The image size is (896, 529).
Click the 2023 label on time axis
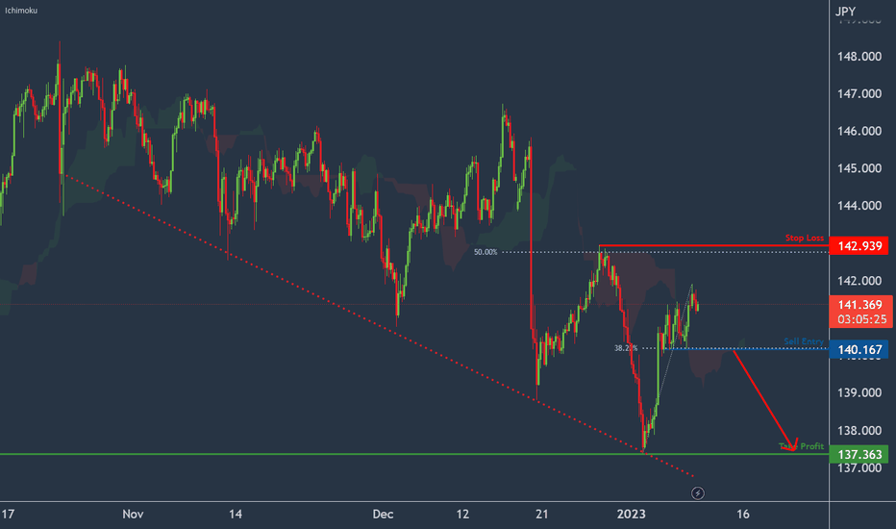coord(631,515)
